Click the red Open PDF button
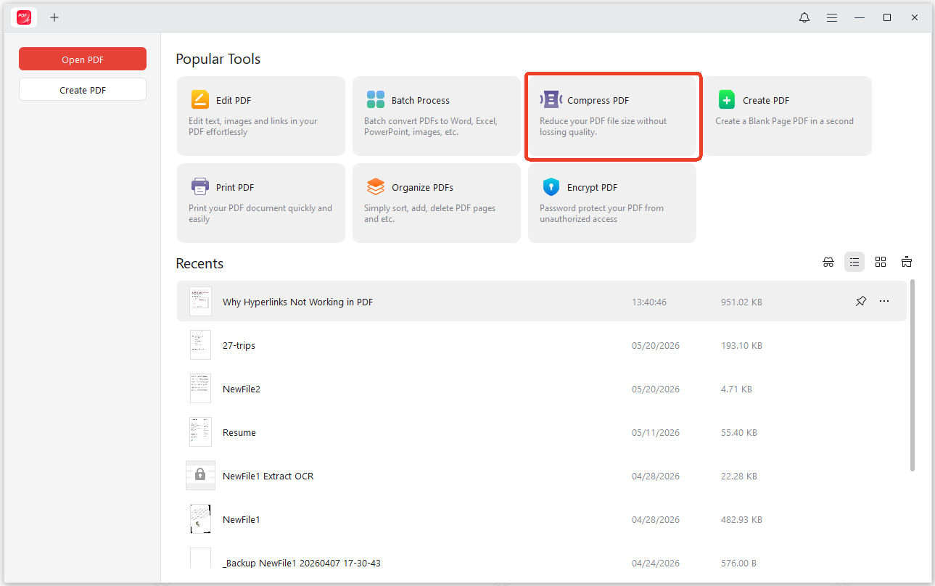 83,59
